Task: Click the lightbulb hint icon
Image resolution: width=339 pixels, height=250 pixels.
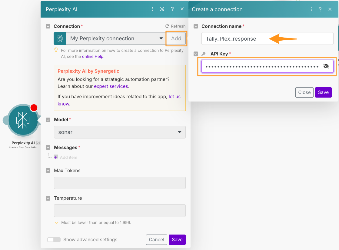Action: tap(56, 50)
